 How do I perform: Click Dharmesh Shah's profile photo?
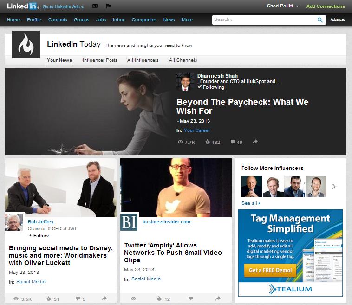185,81
